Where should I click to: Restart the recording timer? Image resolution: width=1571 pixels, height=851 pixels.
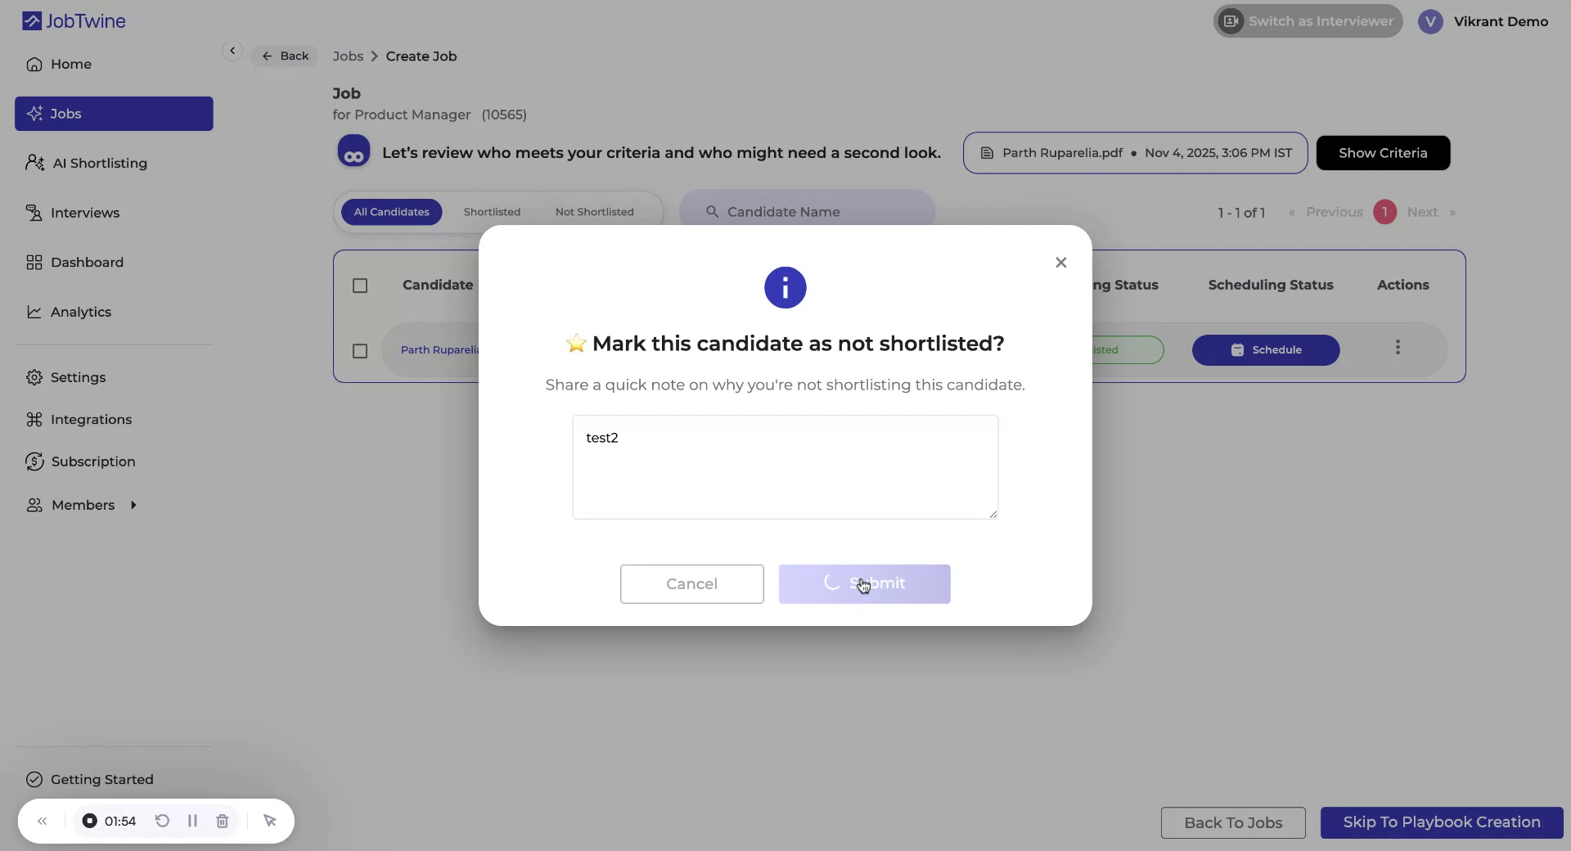click(x=162, y=822)
